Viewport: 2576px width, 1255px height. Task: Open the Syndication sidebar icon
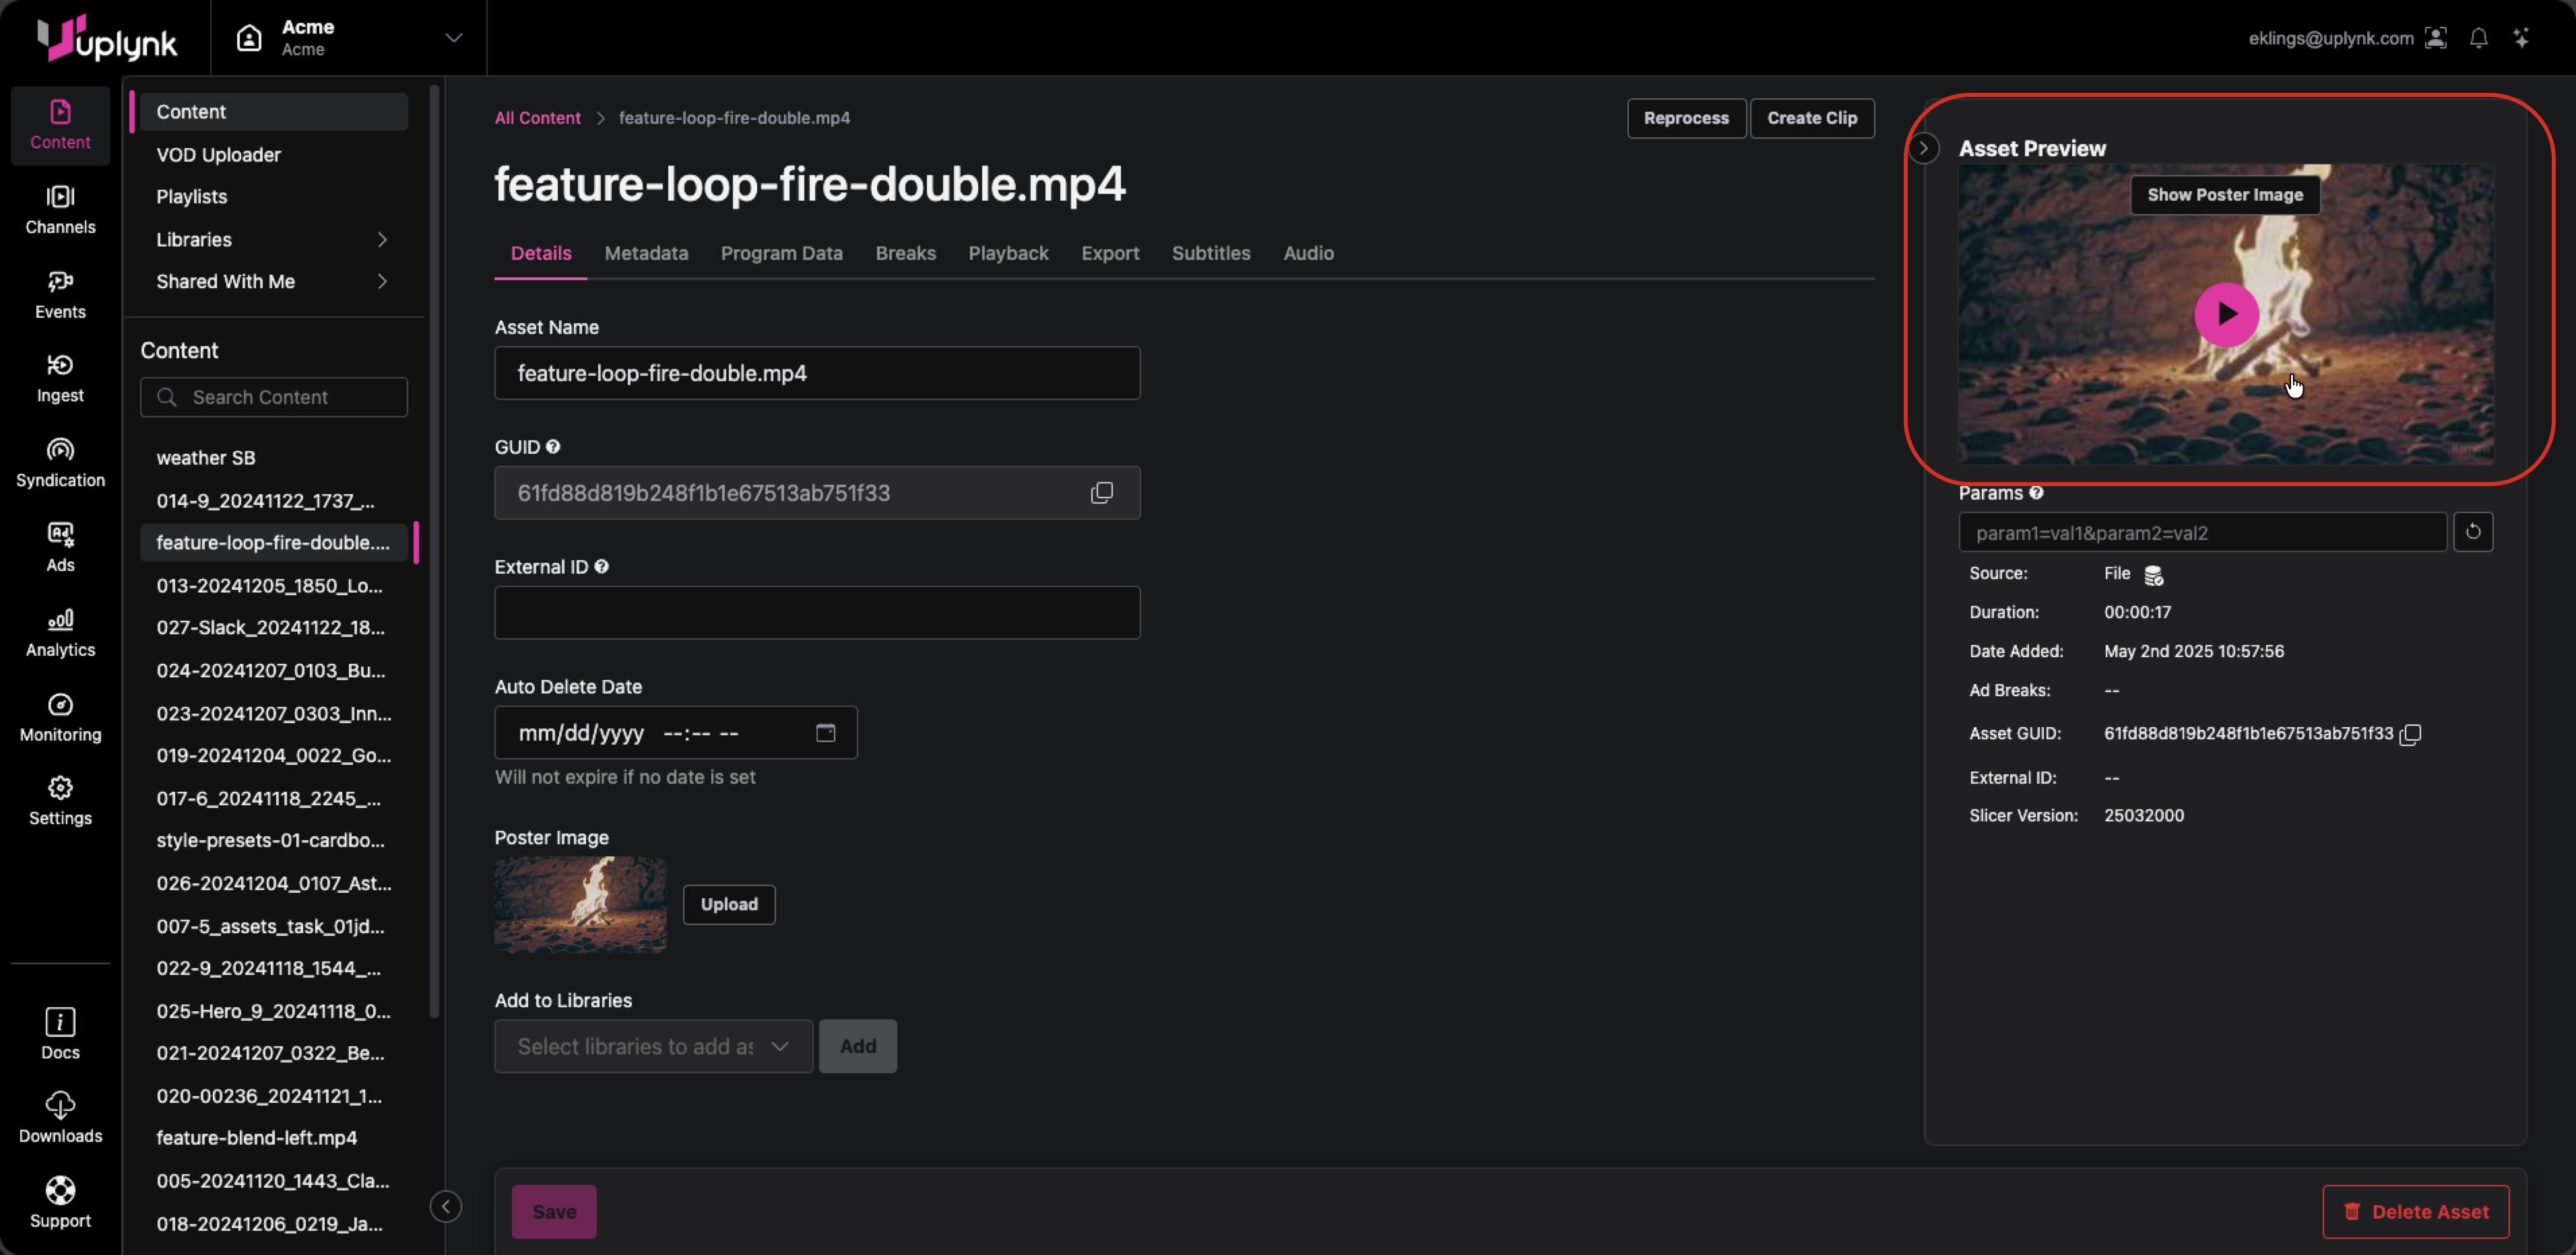coord(60,463)
